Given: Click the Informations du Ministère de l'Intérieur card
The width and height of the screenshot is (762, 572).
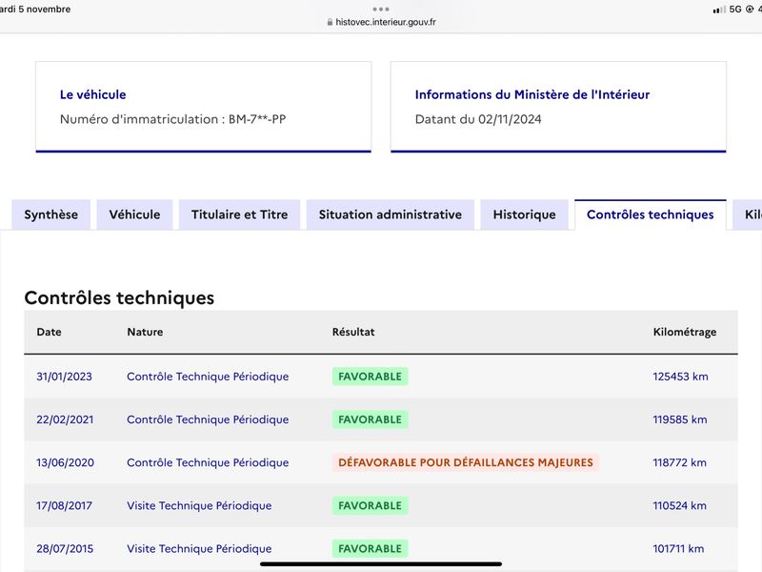Looking at the screenshot, I should click(x=558, y=107).
